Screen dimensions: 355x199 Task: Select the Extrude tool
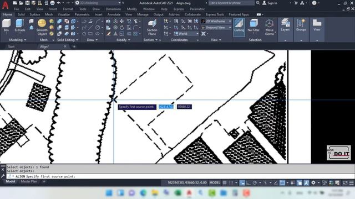coord(20,25)
